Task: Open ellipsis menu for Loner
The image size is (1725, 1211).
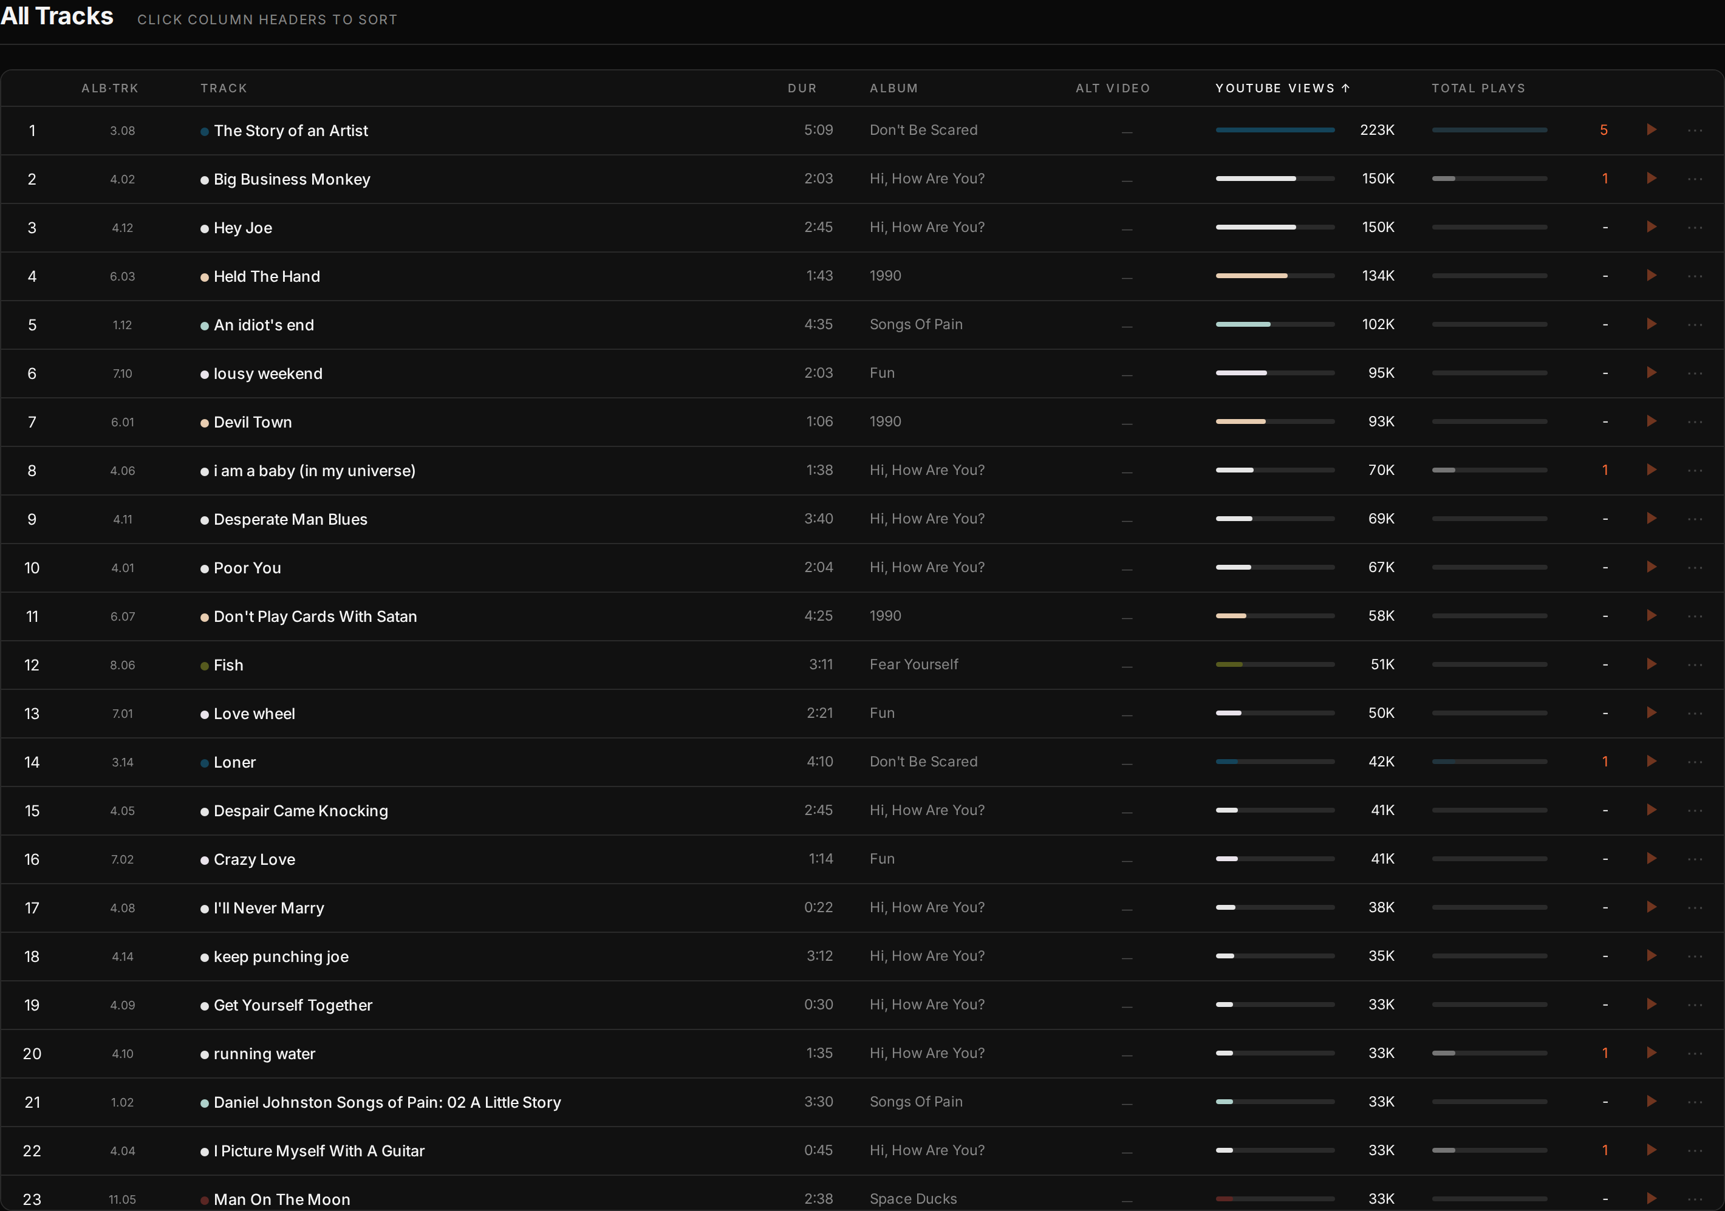Action: pos(1695,762)
